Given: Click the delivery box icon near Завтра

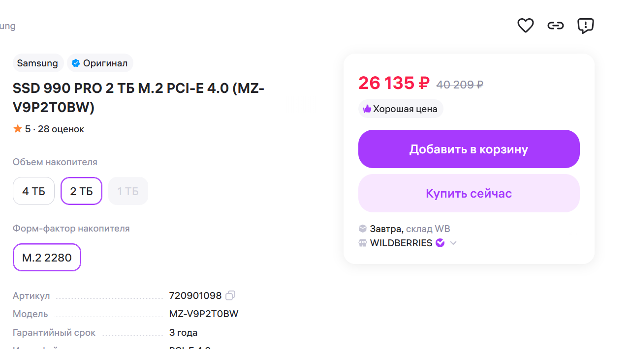Looking at the screenshot, I should pos(363,229).
